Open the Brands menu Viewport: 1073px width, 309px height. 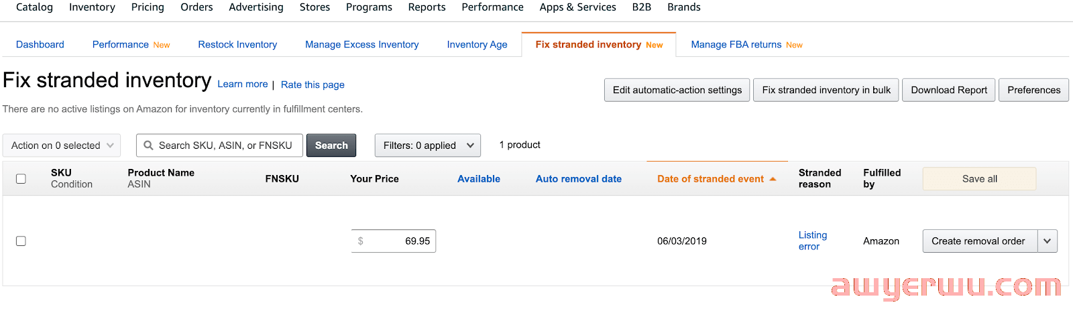tap(684, 7)
